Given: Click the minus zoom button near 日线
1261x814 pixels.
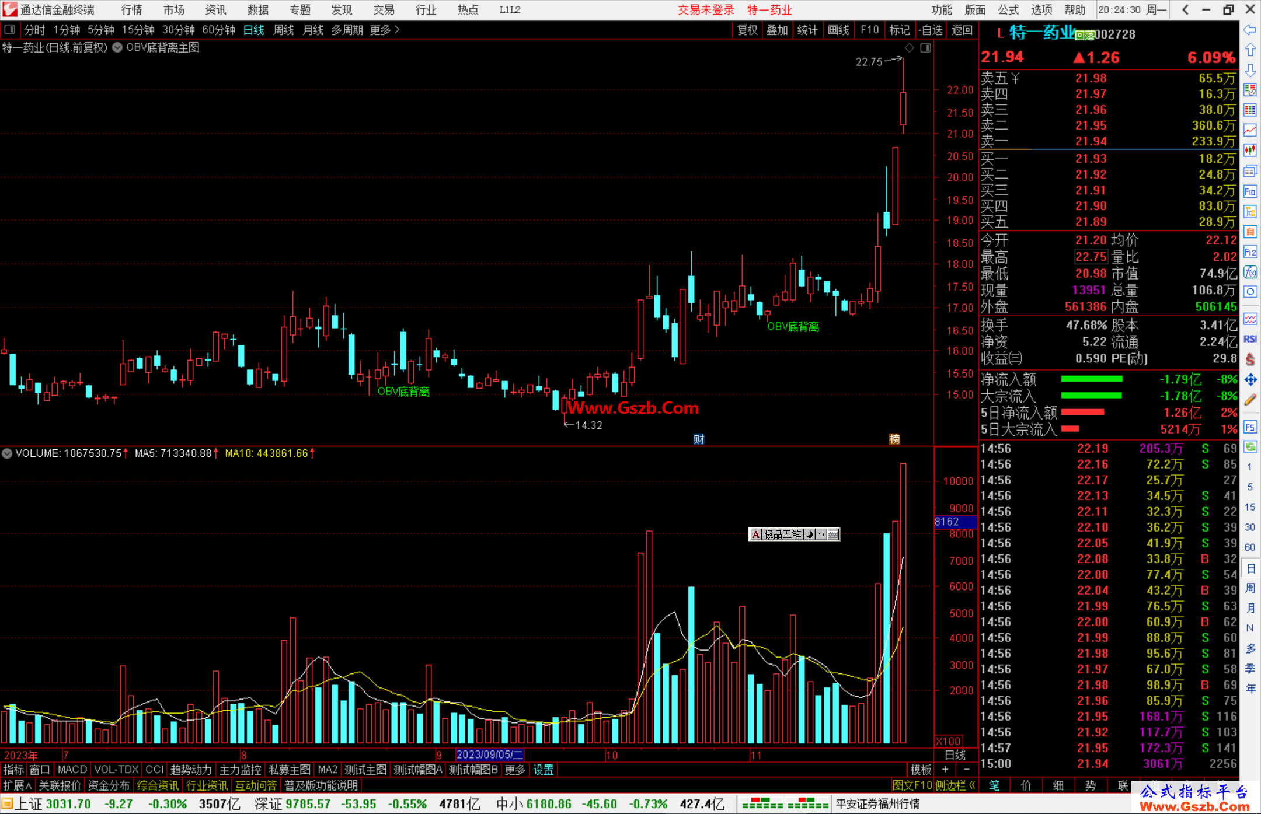Looking at the screenshot, I should pos(966,770).
